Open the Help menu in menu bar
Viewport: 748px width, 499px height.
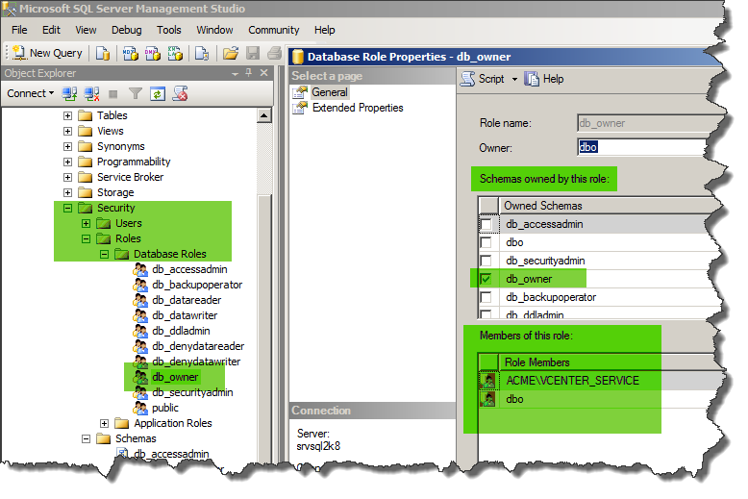coord(324,30)
